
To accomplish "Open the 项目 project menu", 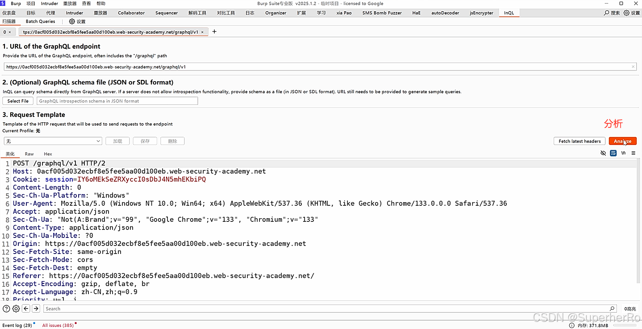I will tap(30, 4).
